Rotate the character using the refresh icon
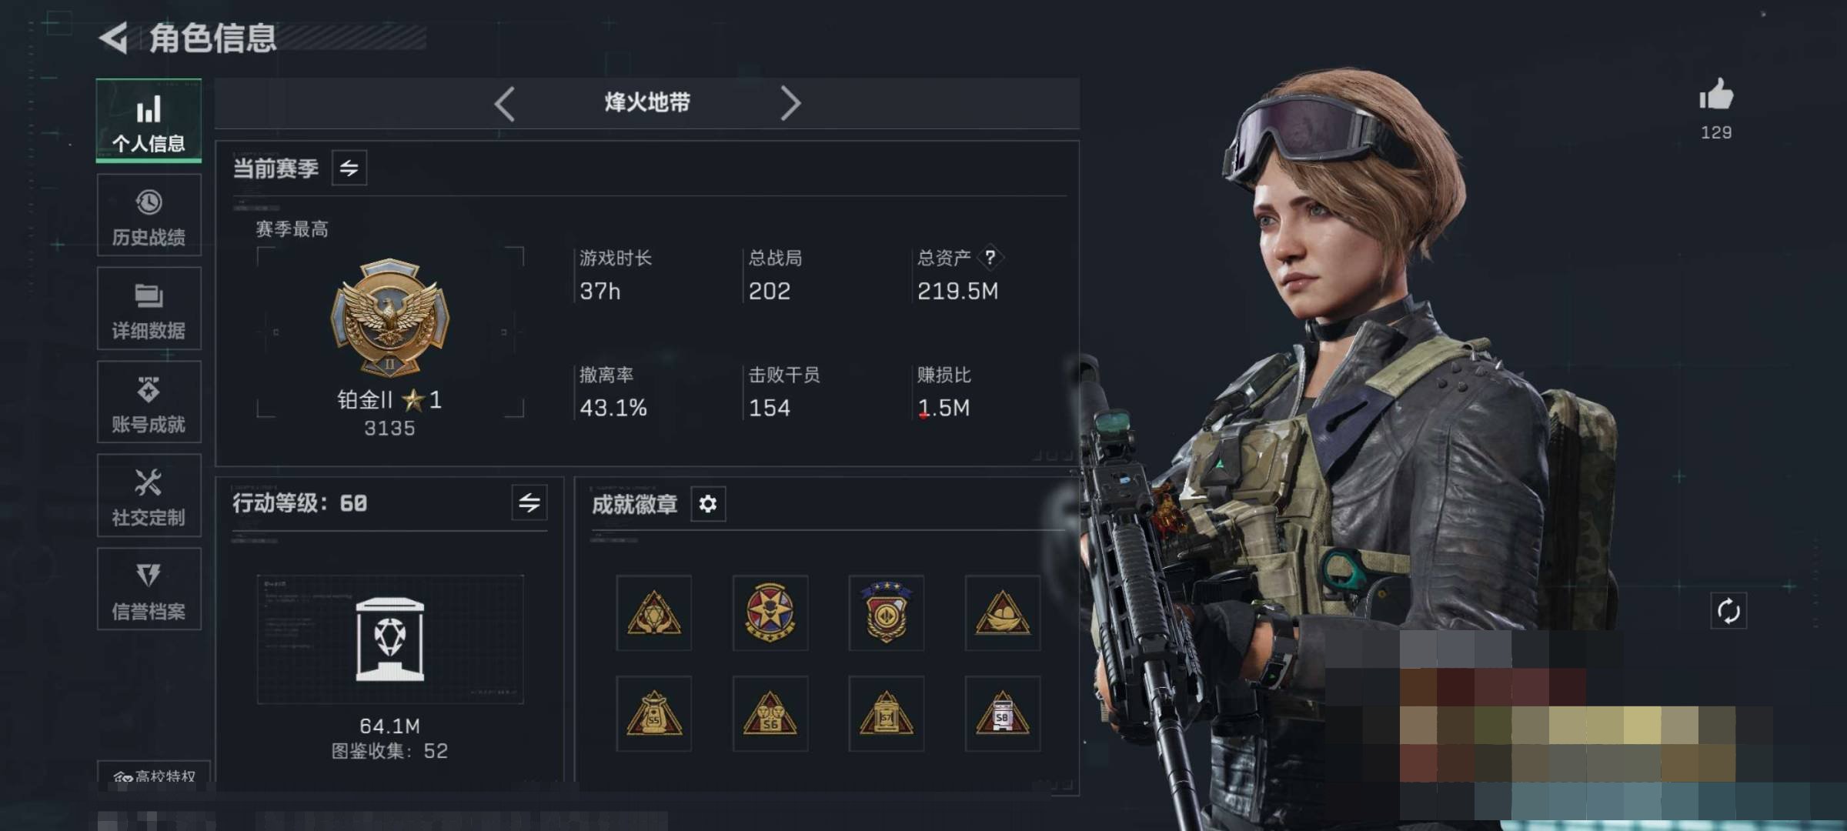The height and width of the screenshot is (831, 1847). point(1728,611)
